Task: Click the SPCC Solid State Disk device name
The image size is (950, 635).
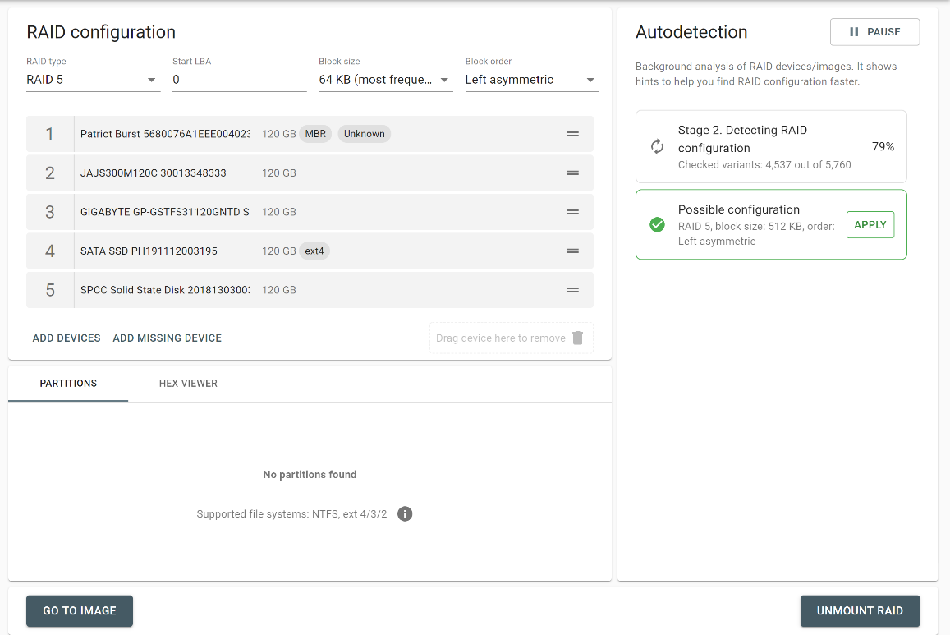Action: click(x=165, y=290)
